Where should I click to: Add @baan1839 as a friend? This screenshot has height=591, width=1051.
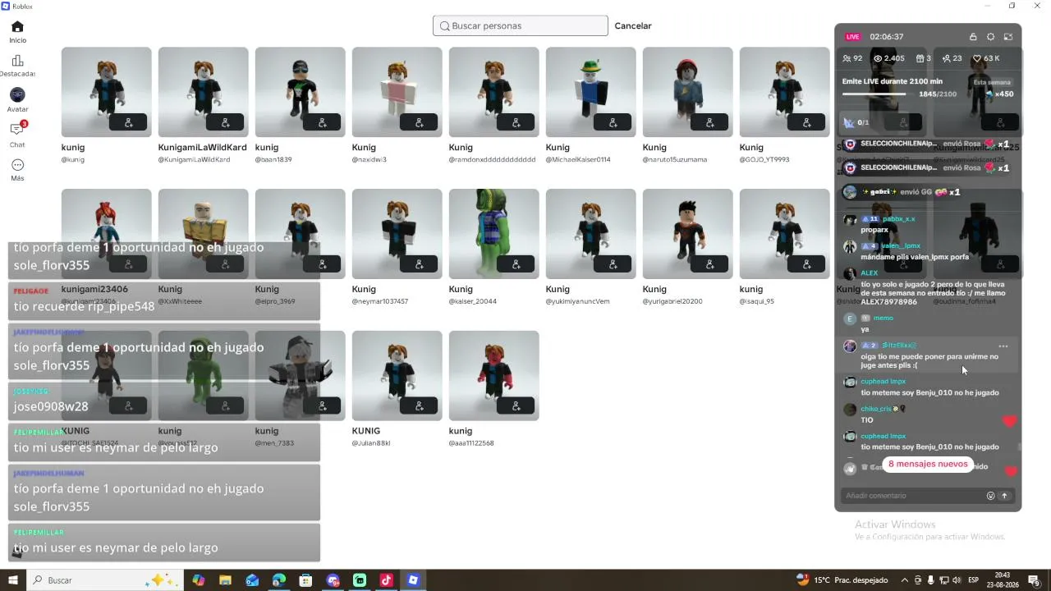pos(323,122)
